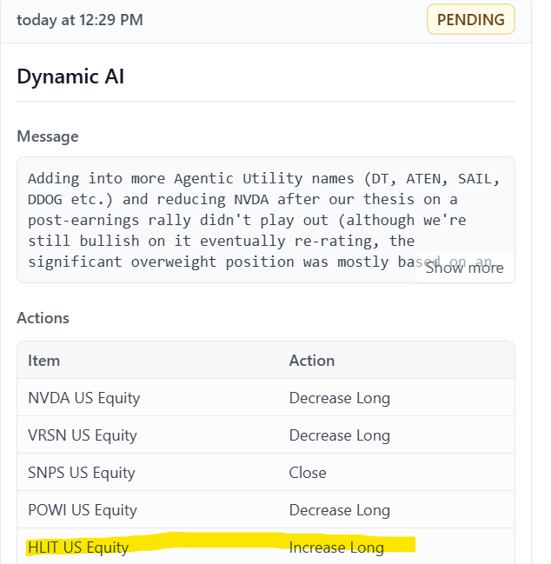Select the VRSN US Equity cell
This screenshot has height=564, width=551.
[x=83, y=435]
